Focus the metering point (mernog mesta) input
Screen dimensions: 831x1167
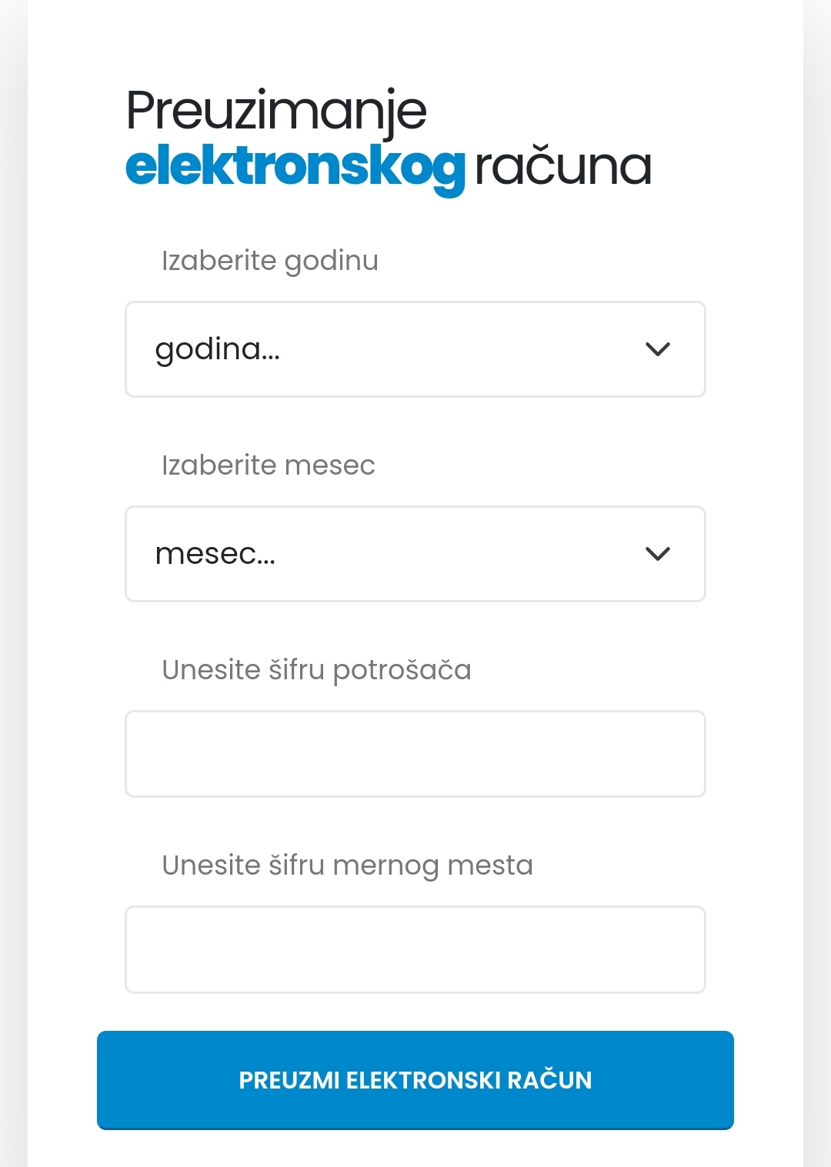415,949
